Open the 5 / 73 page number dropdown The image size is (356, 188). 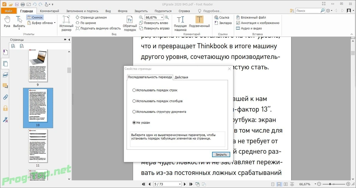click(x=179, y=184)
